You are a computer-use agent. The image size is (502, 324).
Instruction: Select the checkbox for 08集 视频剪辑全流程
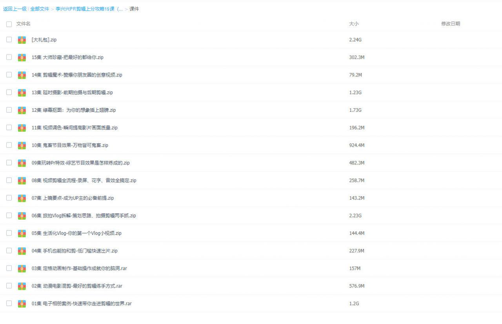pyautogui.click(x=9, y=180)
